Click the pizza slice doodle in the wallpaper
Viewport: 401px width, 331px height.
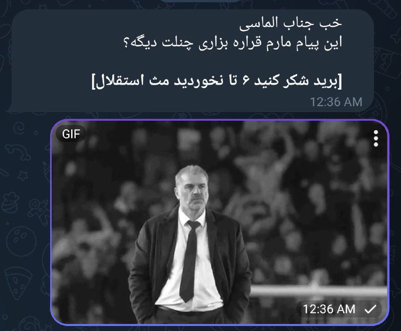pyautogui.click(x=19, y=282)
